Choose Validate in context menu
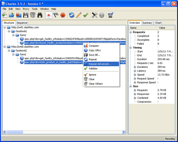Screen dimensions: 178x142 pyautogui.click(x=101, y=69)
